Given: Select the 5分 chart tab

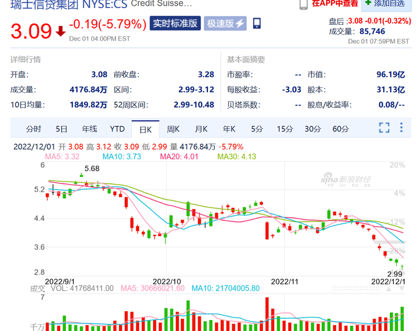Looking at the screenshot, I should tap(257, 129).
